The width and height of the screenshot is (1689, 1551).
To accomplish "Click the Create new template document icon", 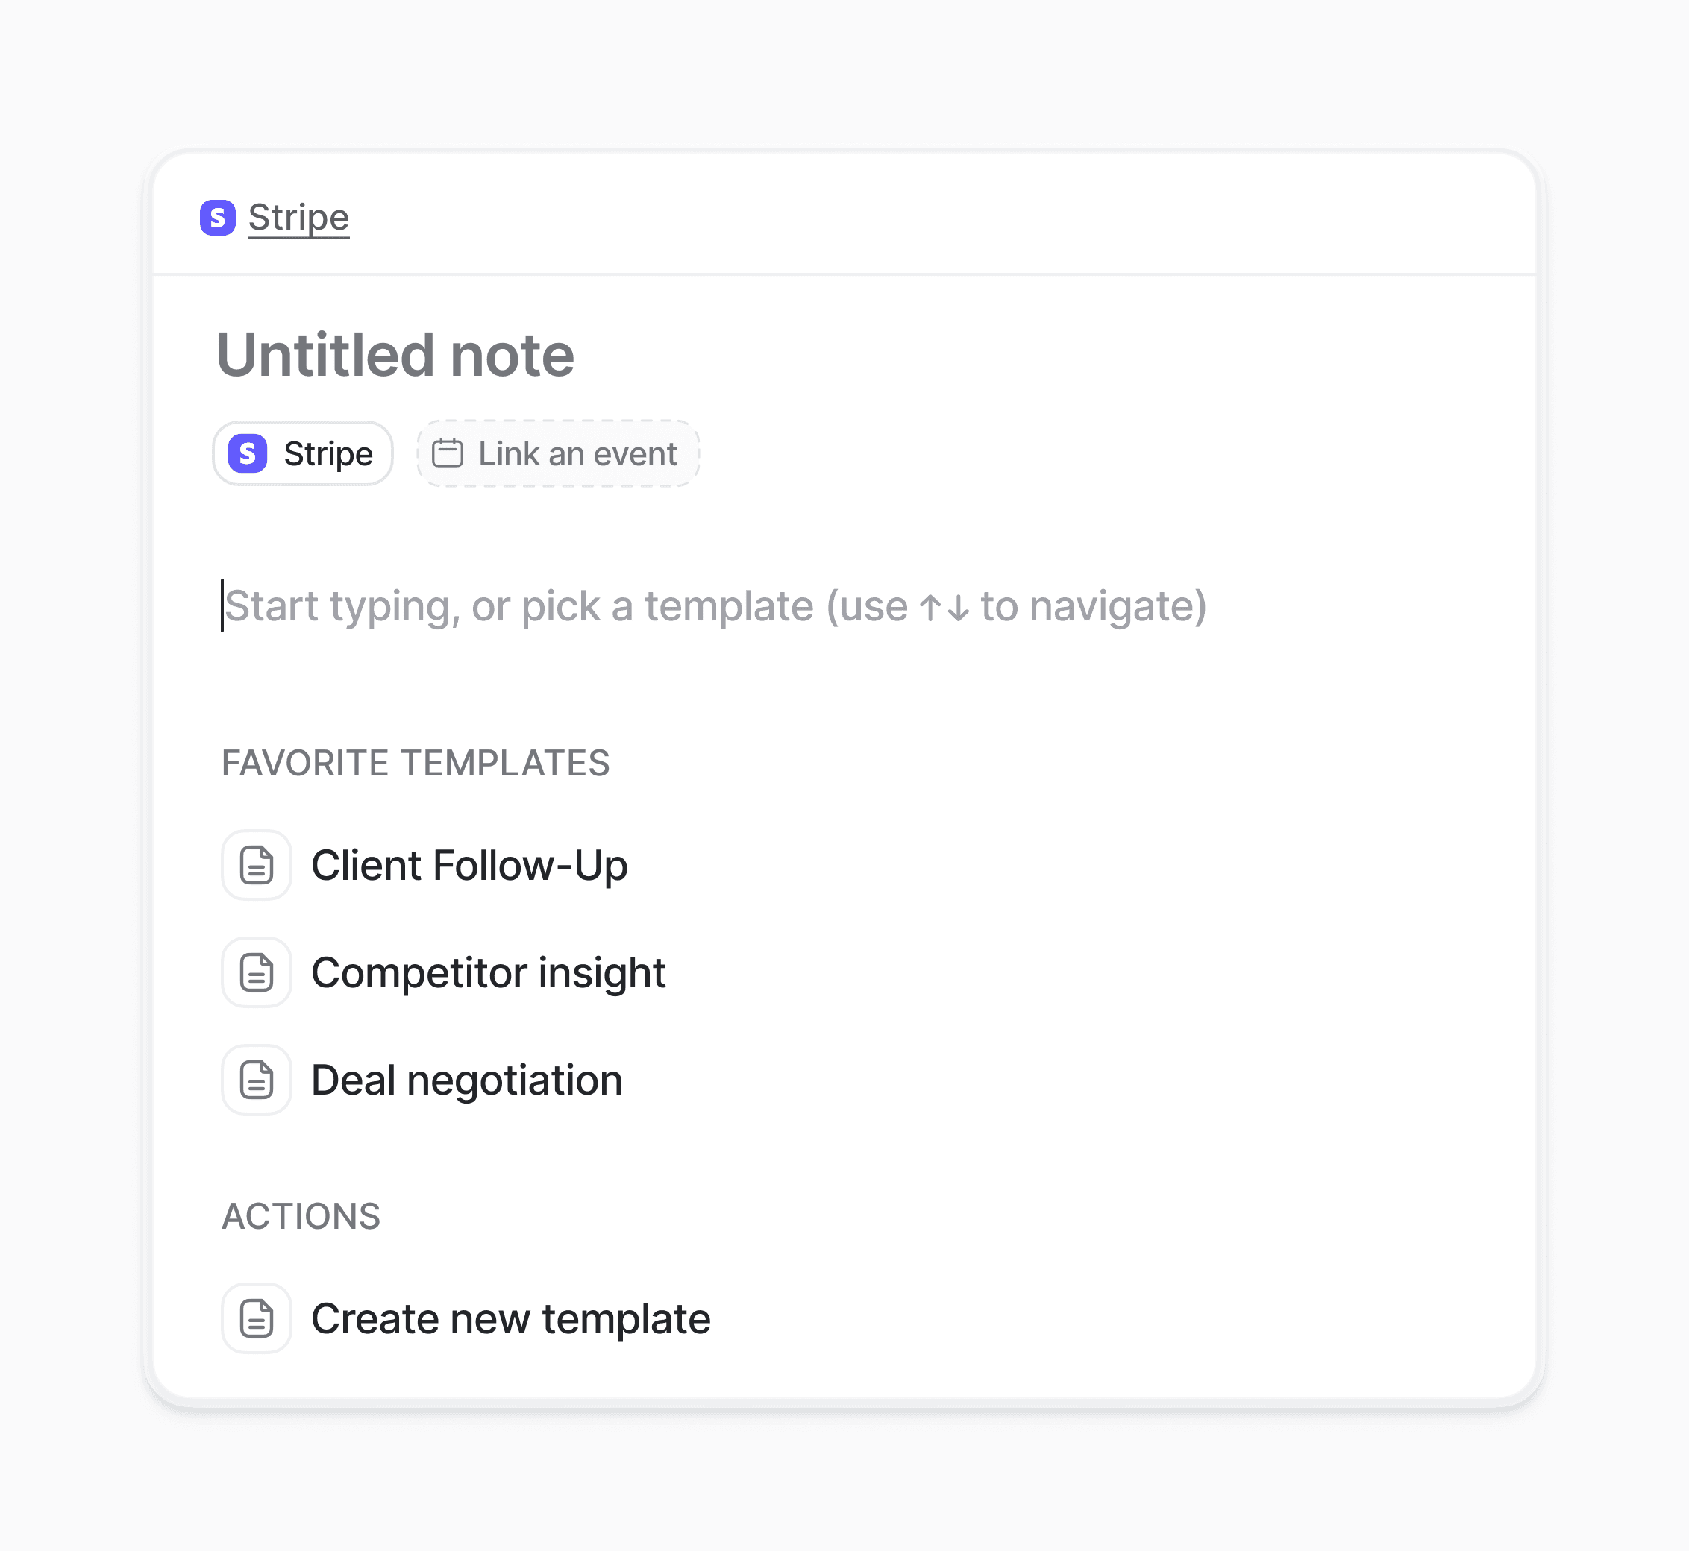I will [x=256, y=1318].
